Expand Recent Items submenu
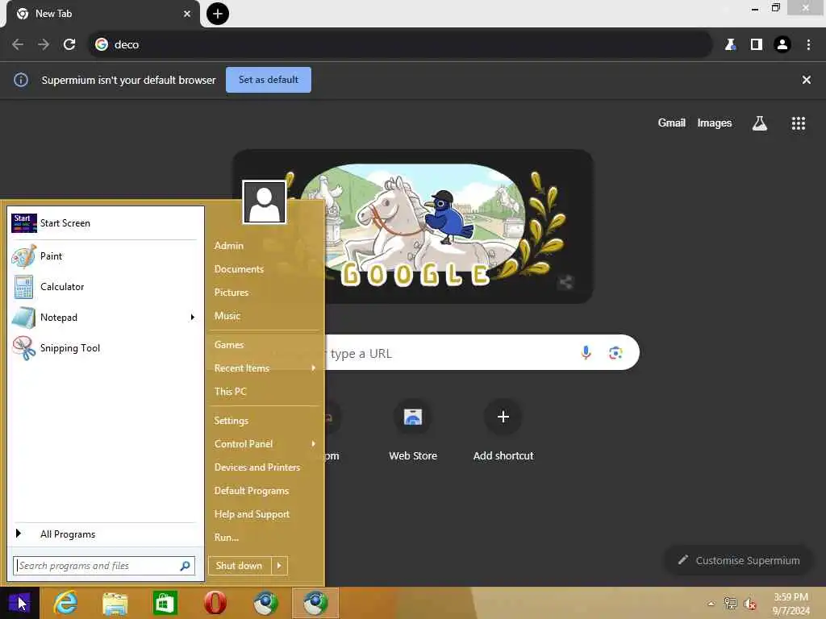 click(314, 368)
